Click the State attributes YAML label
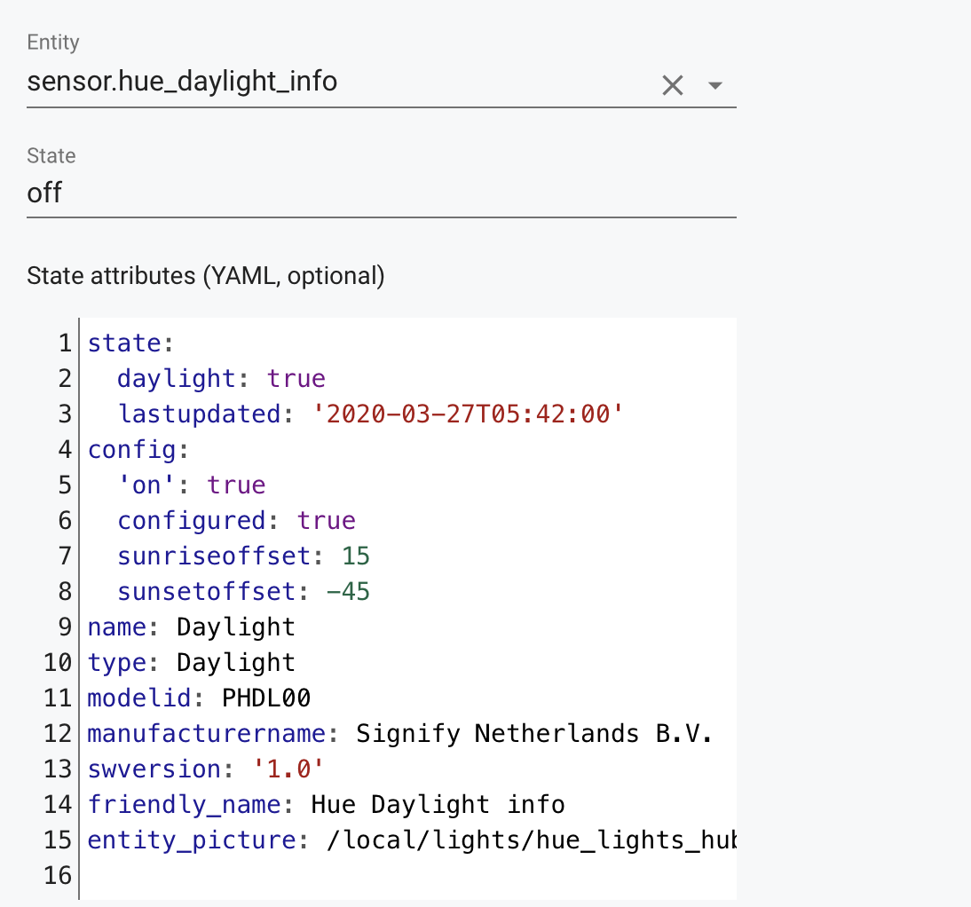Image resolution: width=971 pixels, height=907 pixels. (204, 276)
